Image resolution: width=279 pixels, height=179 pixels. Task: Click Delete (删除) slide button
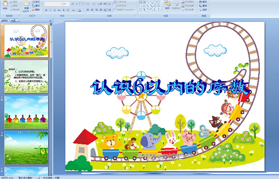click(36, 10)
